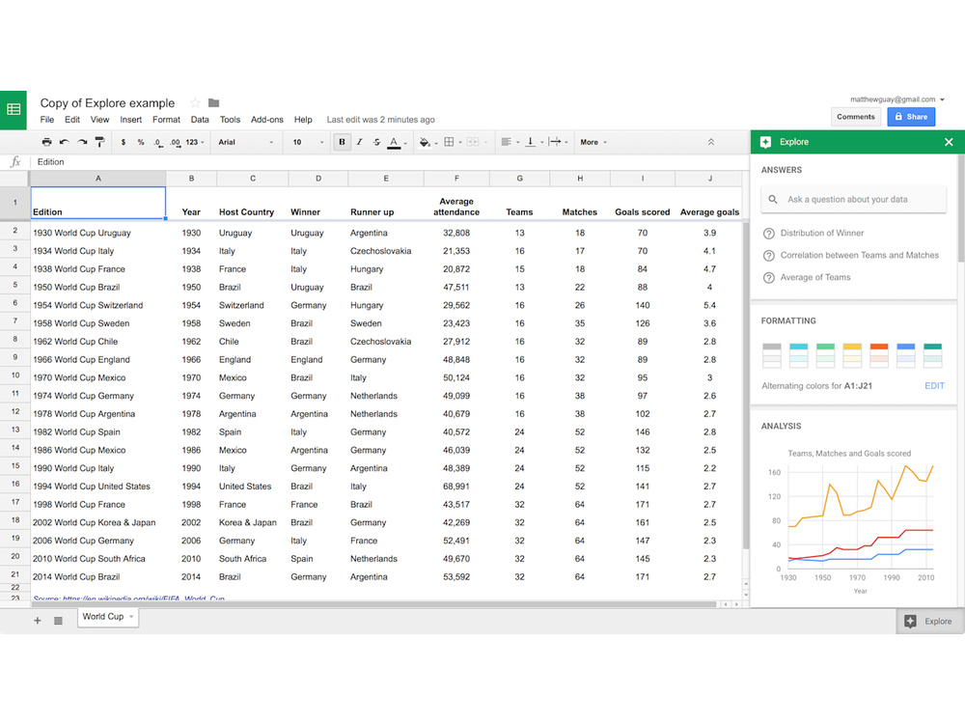
Task: Open the File menu
Action: (x=46, y=120)
